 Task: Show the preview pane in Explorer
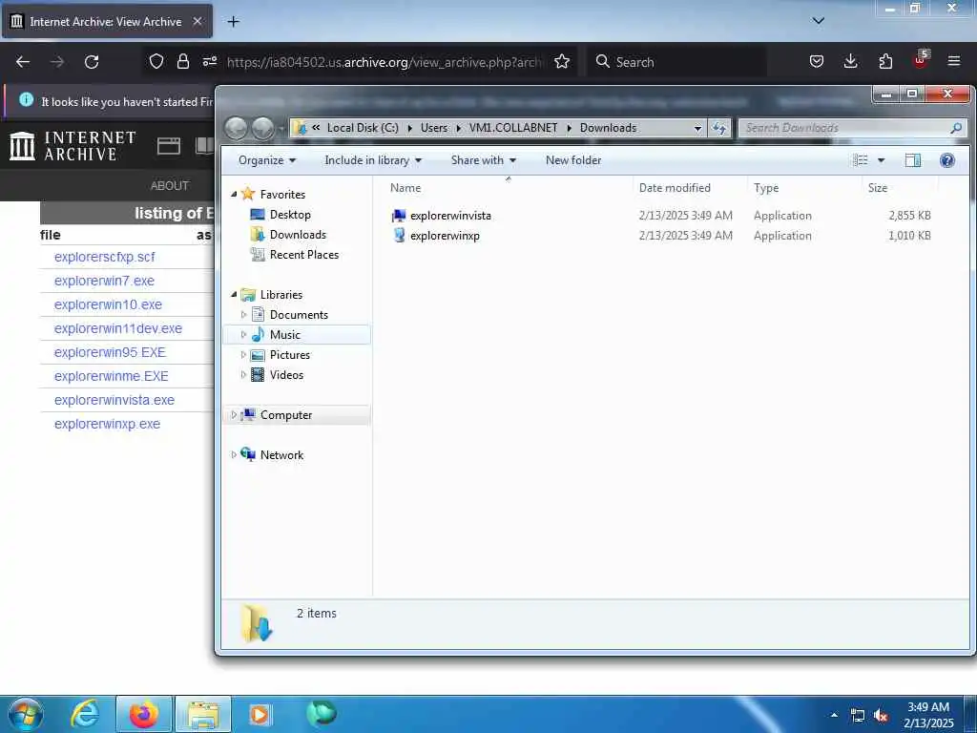[913, 160]
